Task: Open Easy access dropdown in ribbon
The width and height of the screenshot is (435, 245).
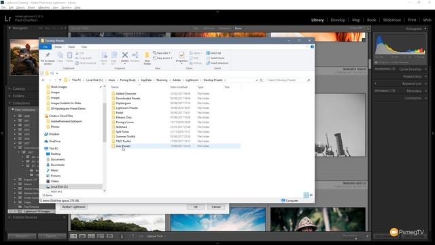Action: tap(163, 58)
